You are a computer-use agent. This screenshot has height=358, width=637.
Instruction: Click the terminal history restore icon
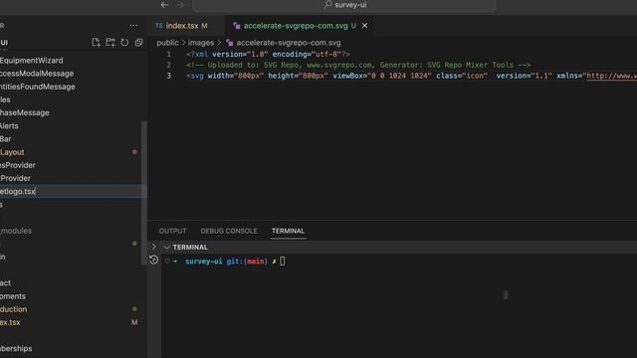click(x=154, y=260)
